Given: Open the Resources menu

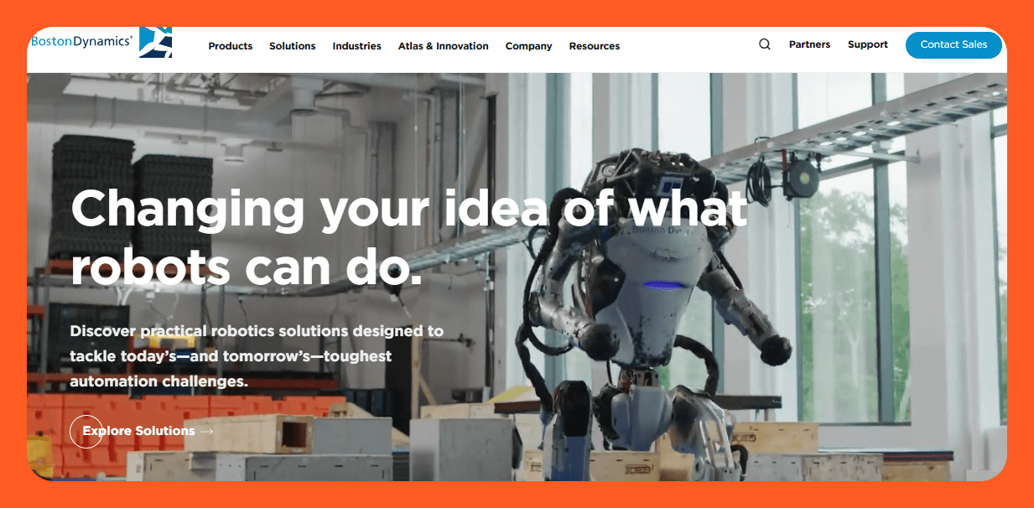Looking at the screenshot, I should [x=595, y=46].
